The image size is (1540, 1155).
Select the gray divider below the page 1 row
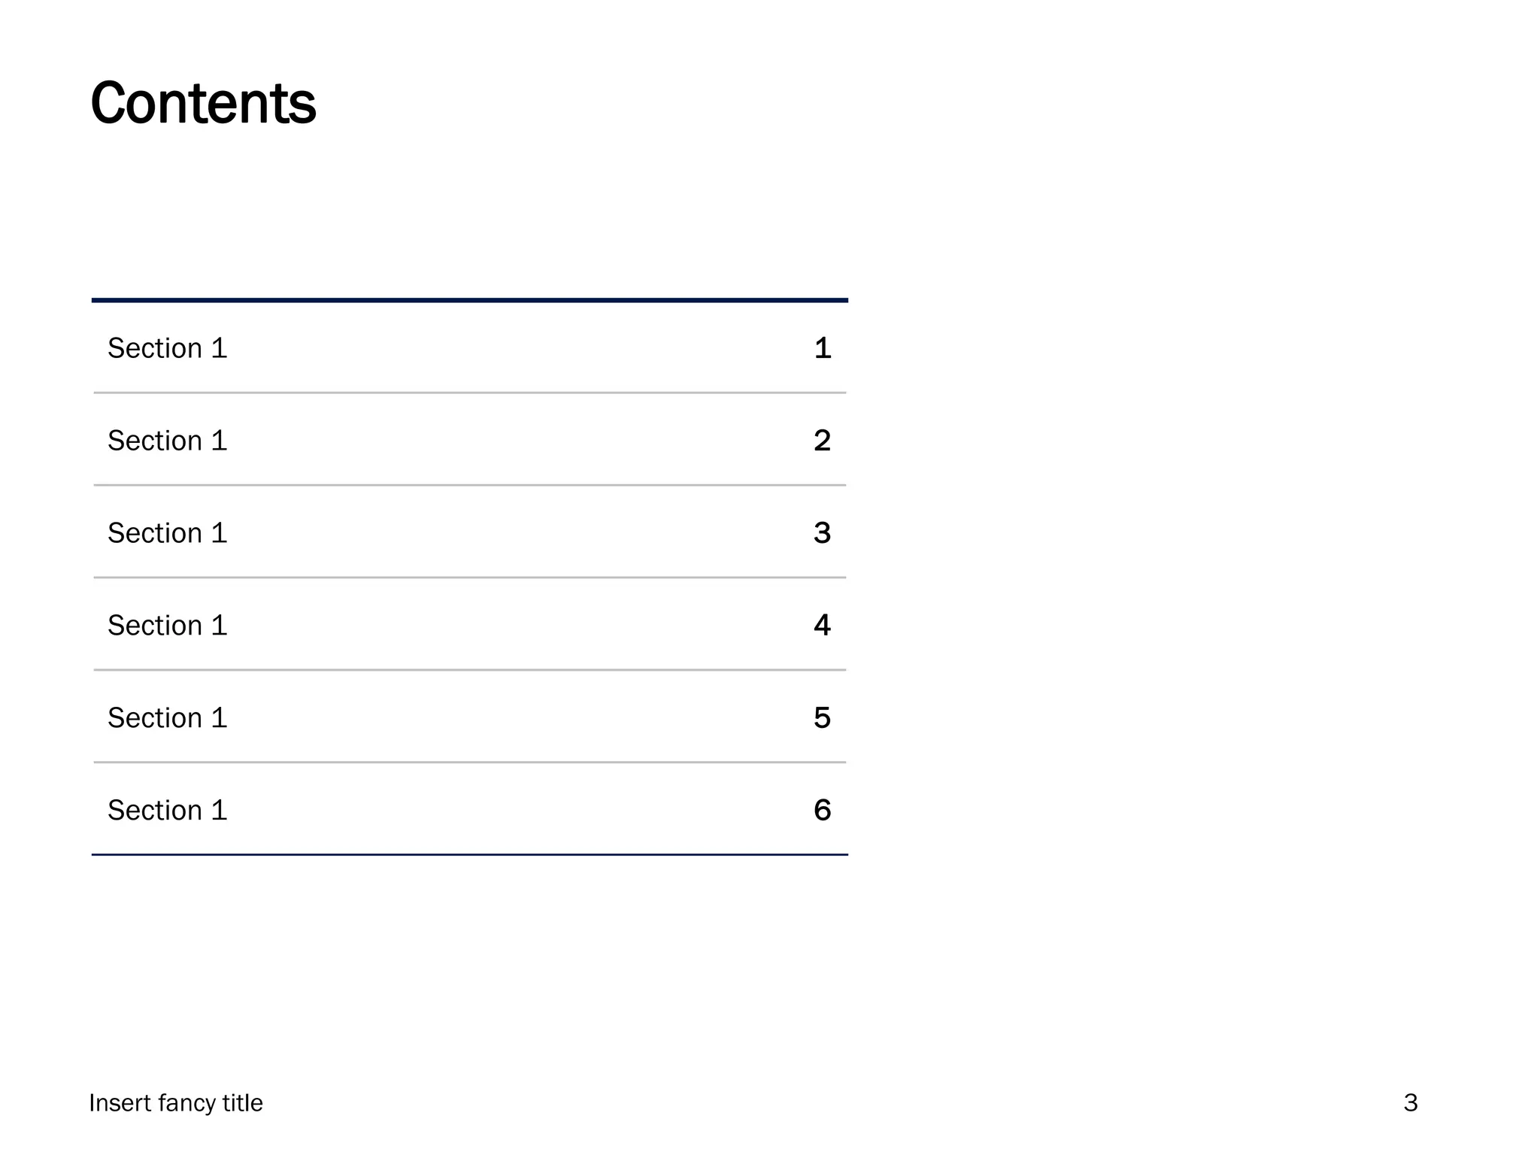click(x=470, y=393)
